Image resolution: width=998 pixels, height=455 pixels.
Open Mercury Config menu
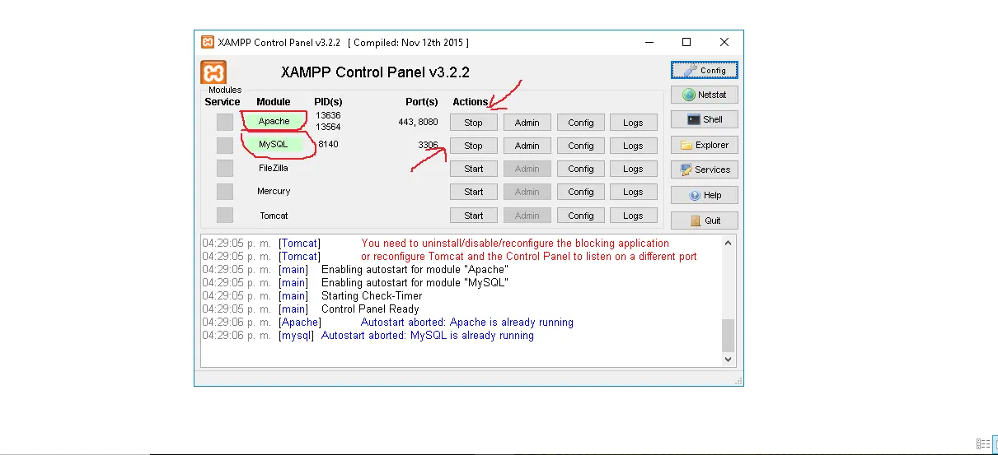click(581, 192)
